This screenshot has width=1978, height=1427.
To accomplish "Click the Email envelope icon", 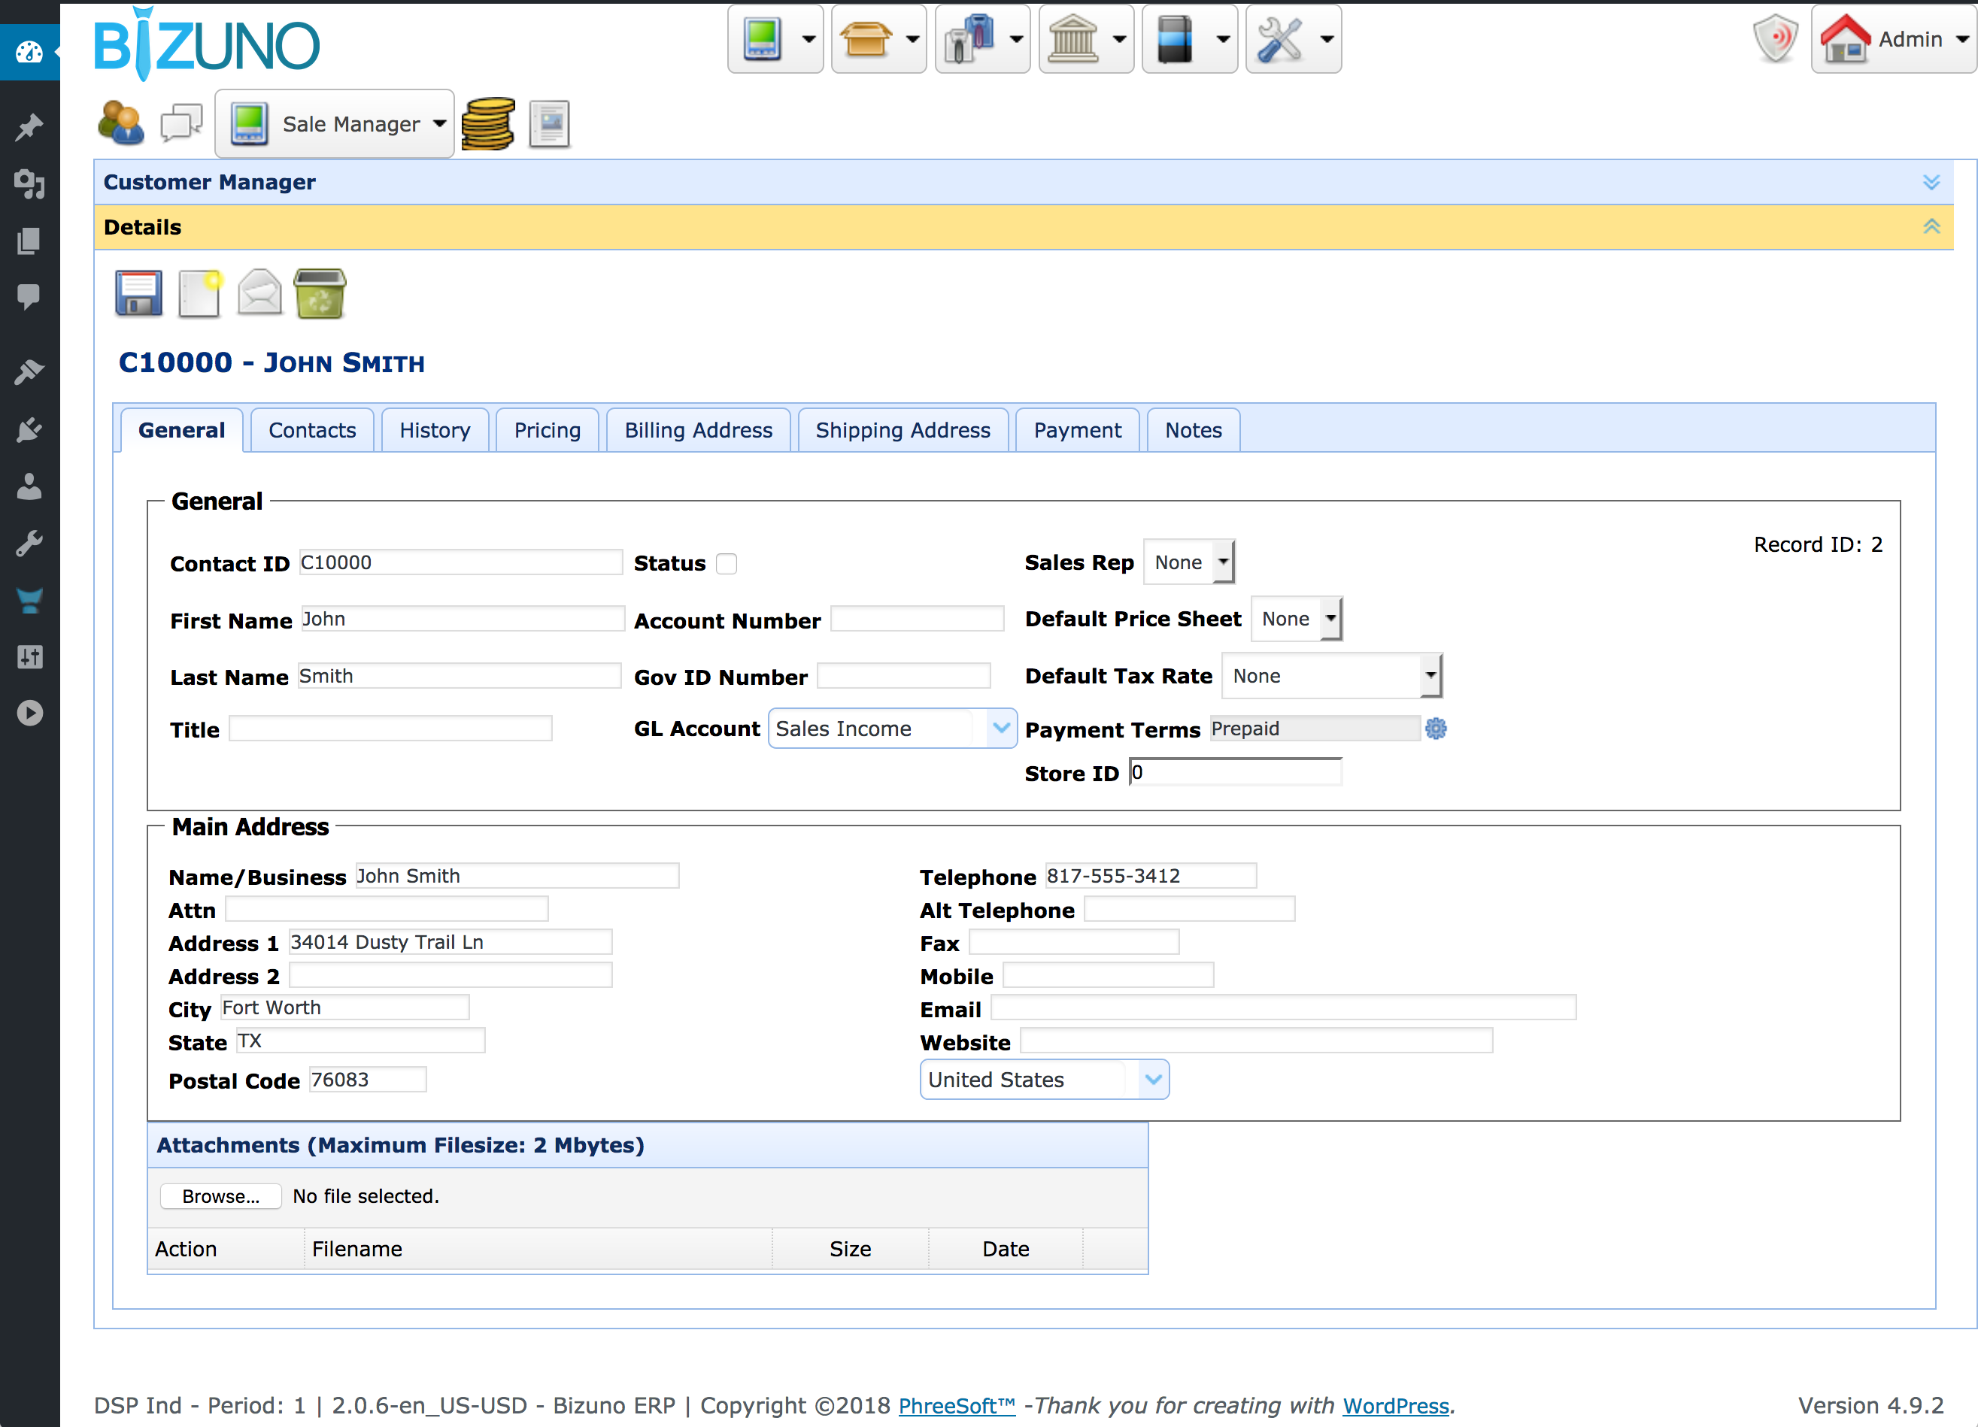I will pos(260,294).
